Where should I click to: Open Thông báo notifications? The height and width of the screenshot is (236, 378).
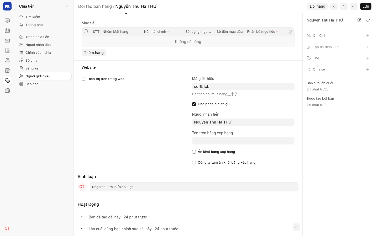44,25
